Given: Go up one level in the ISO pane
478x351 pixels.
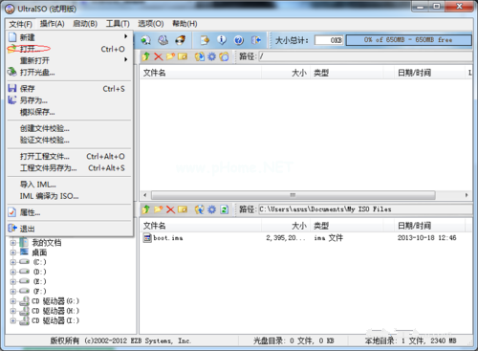Looking at the screenshot, I should point(146,56).
